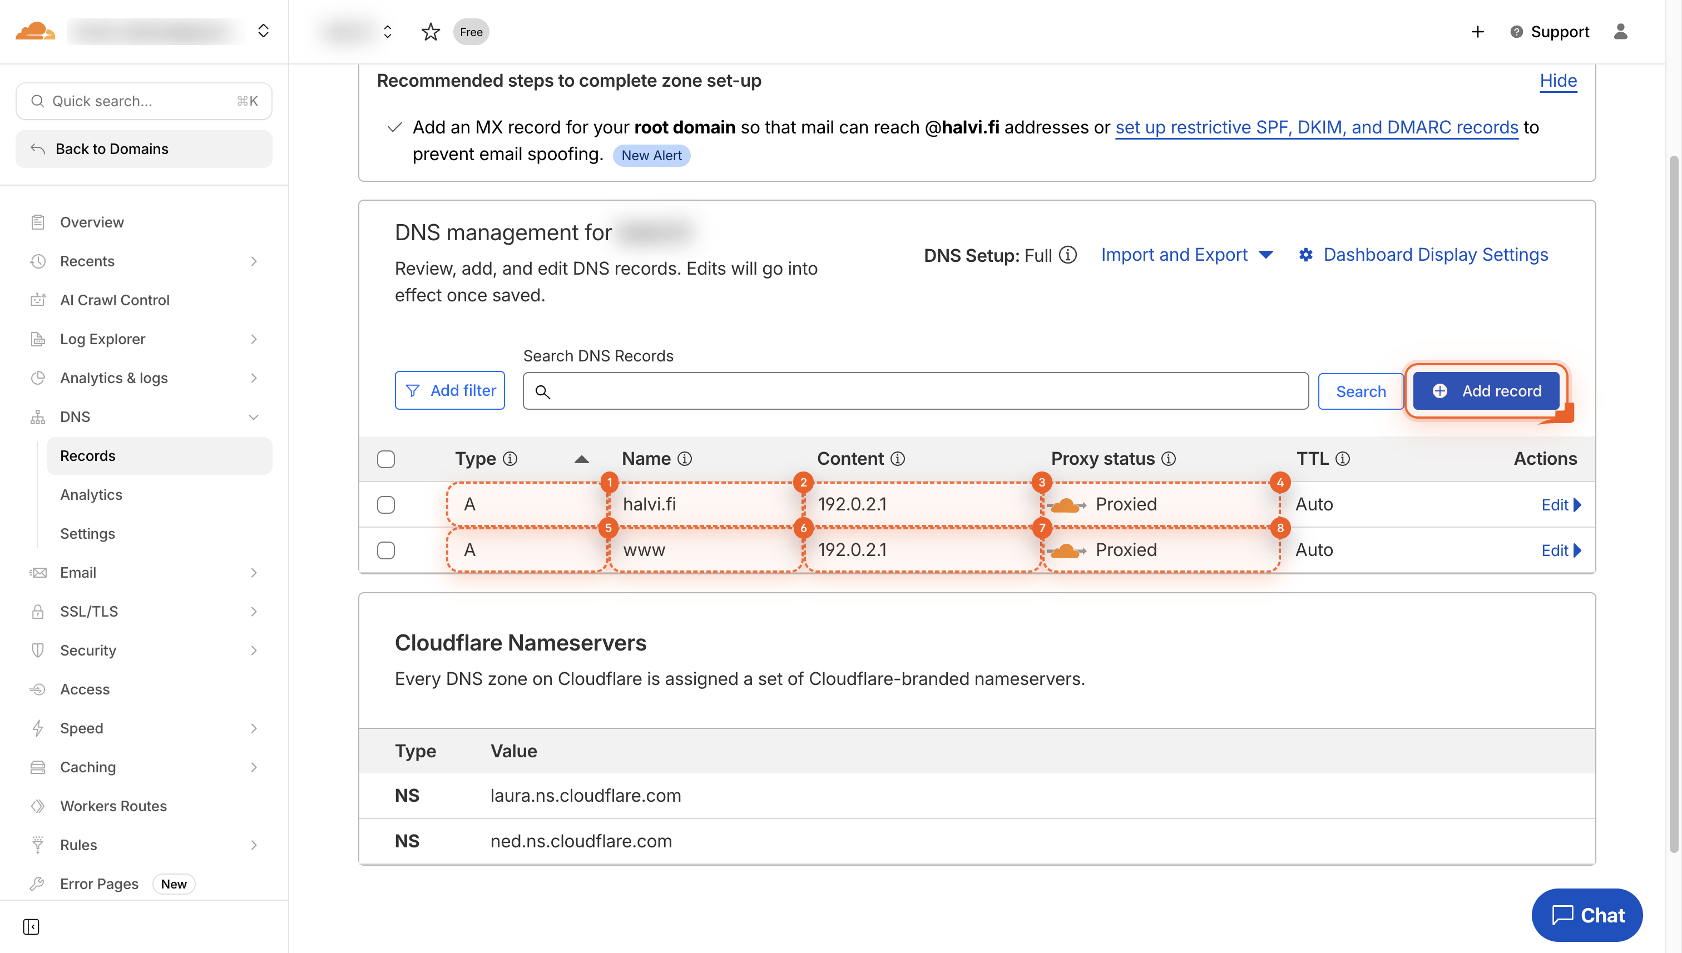1682x953 pixels.
Task: Open the Chat widget
Action: point(1586,915)
